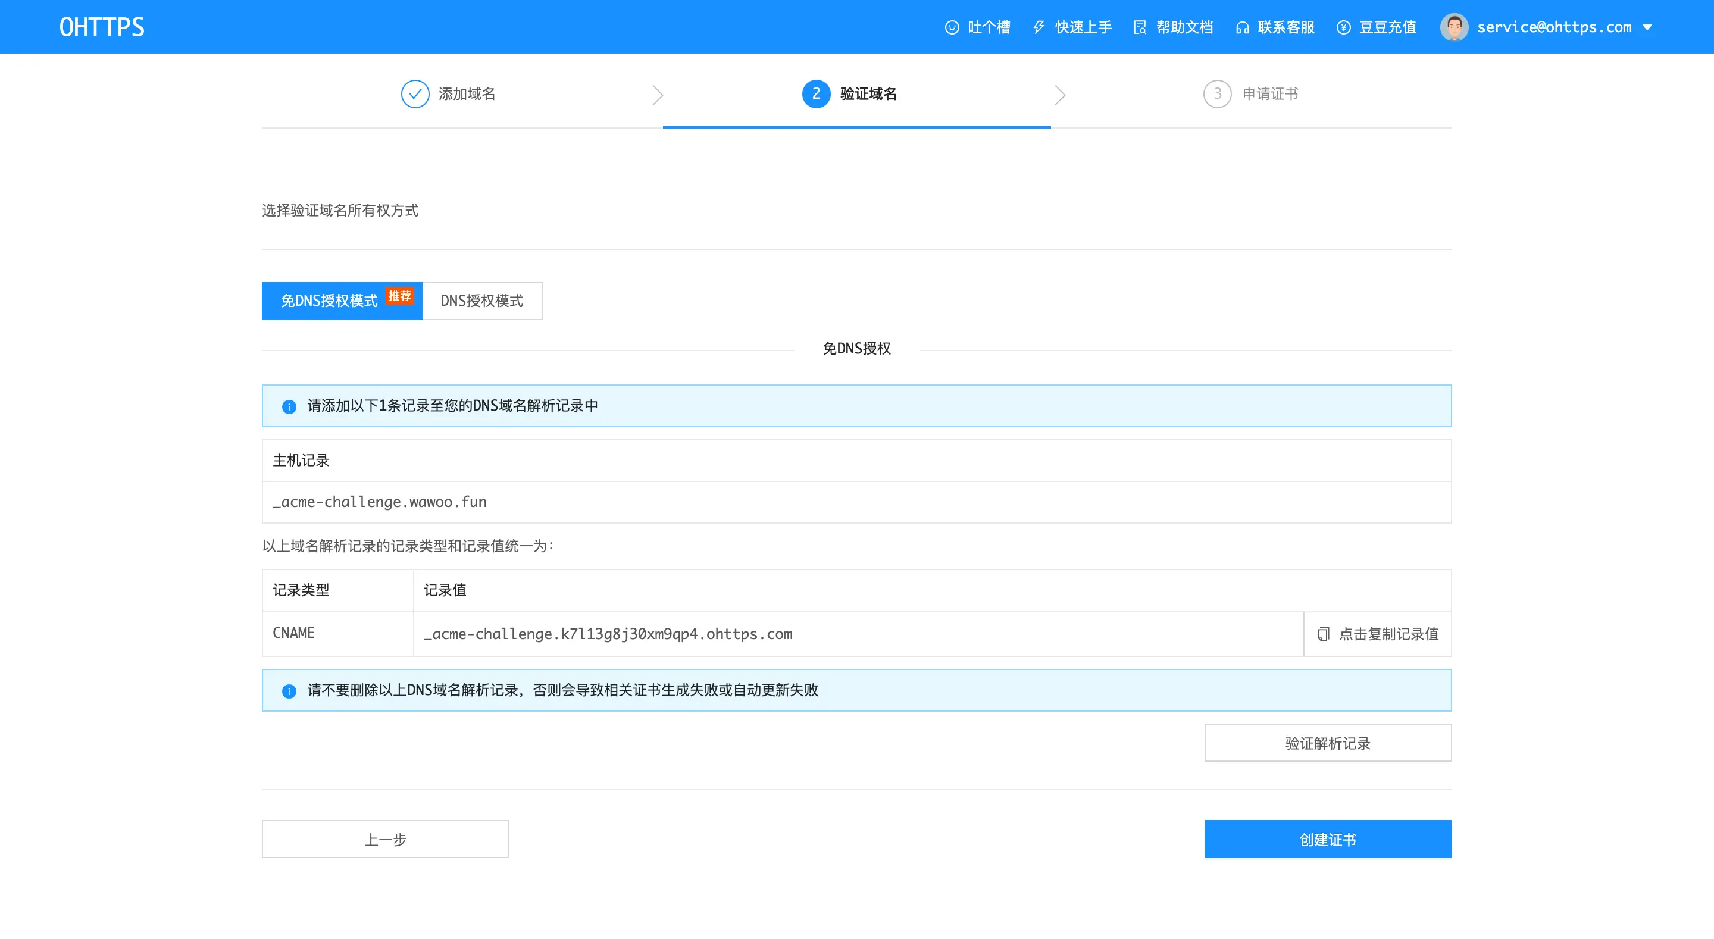Image resolution: width=1714 pixels, height=939 pixels.
Task: Click the chevron after 验证域名 step
Action: pyautogui.click(x=1060, y=95)
